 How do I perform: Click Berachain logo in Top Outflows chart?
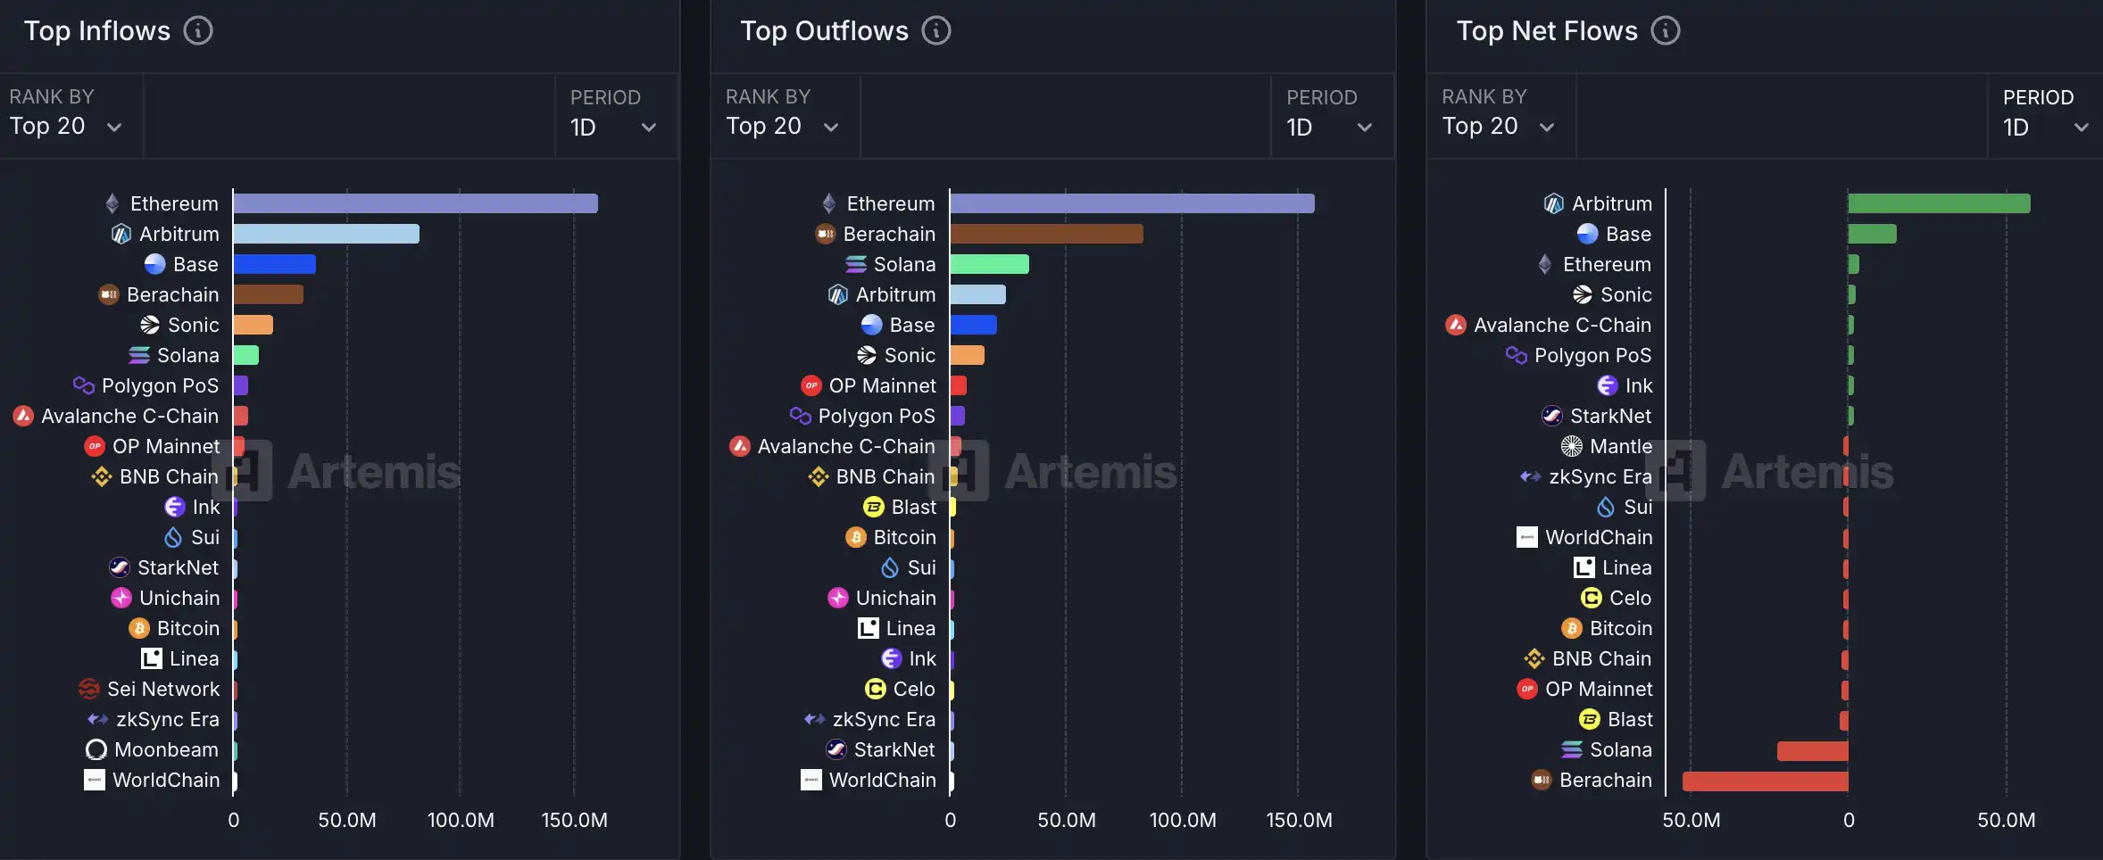[826, 234]
